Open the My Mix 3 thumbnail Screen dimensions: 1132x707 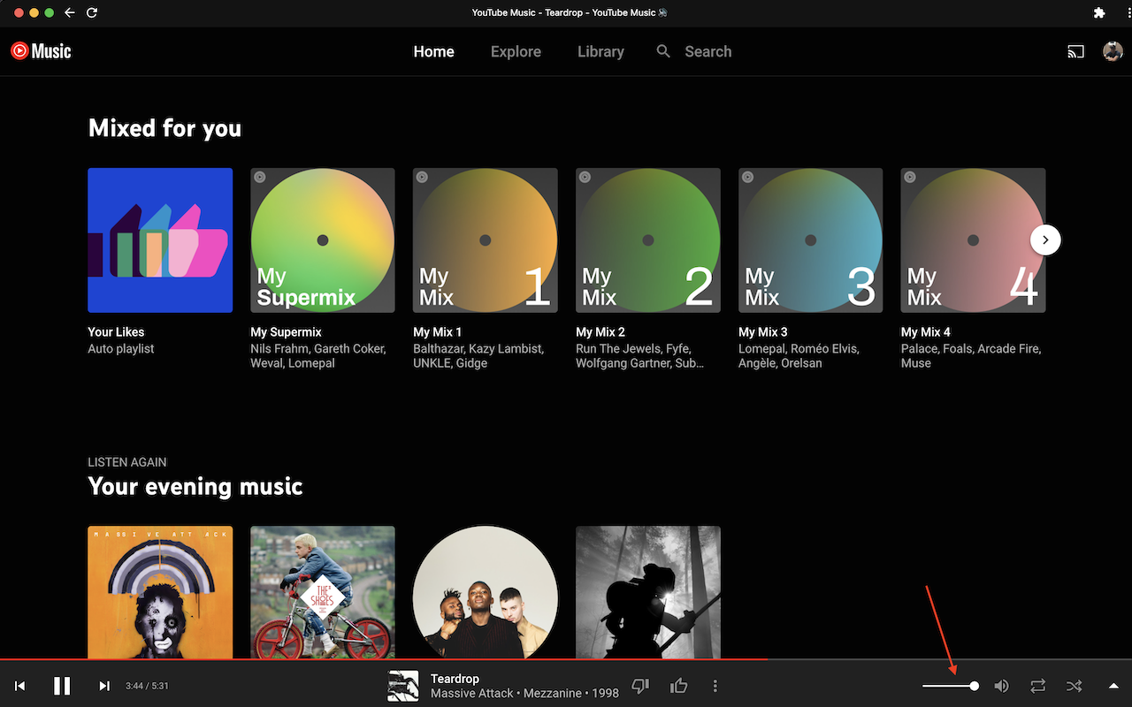click(811, 240)
